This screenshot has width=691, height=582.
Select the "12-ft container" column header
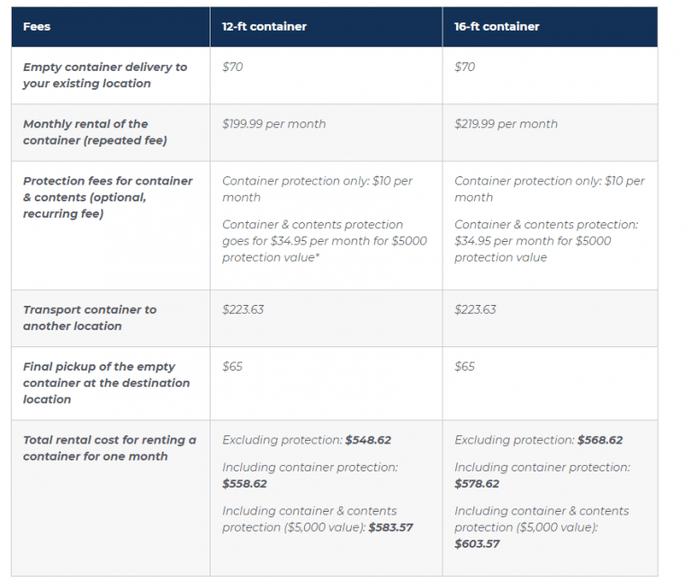pyautogui.click(x=265, y=27)
